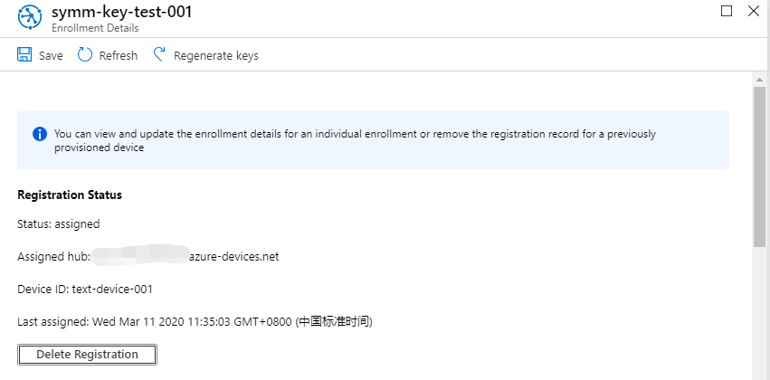Choose the Refresh label in toolbar

pyautogui.click(x=119, y=55)
